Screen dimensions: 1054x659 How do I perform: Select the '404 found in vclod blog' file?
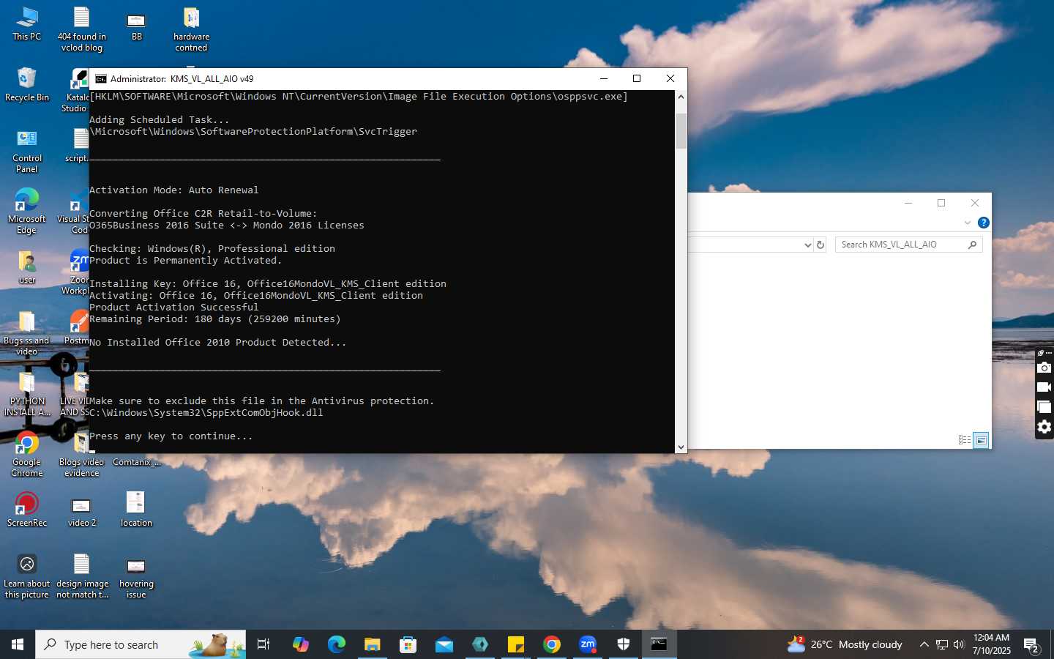82,29
